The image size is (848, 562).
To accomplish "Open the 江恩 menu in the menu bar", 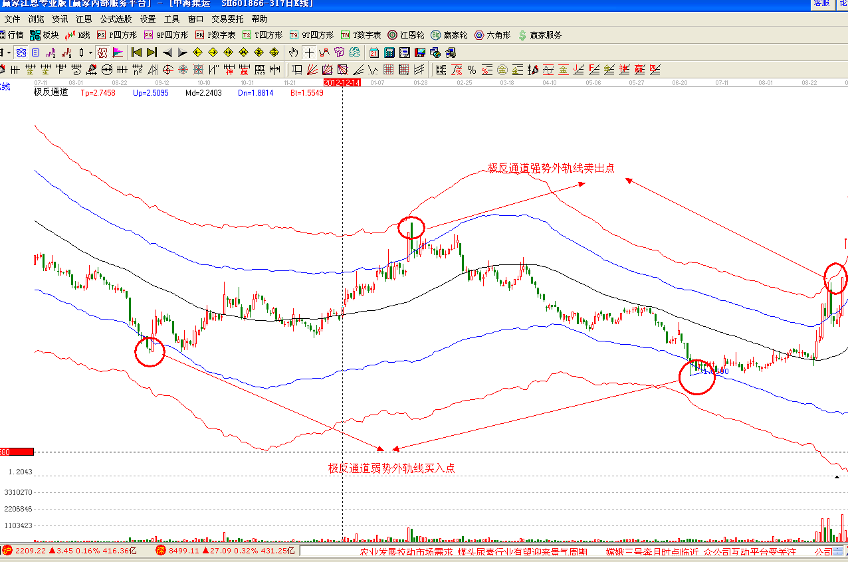I will [x=84, y=19].
